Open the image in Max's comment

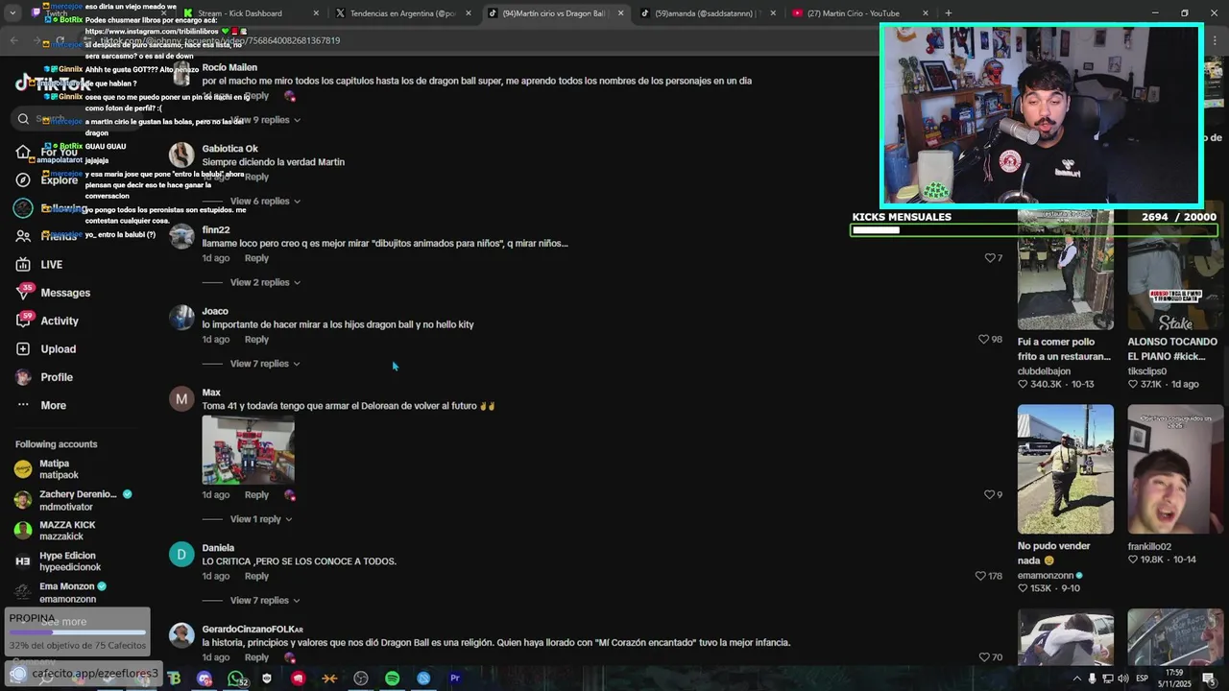click(x=248, y=450)
